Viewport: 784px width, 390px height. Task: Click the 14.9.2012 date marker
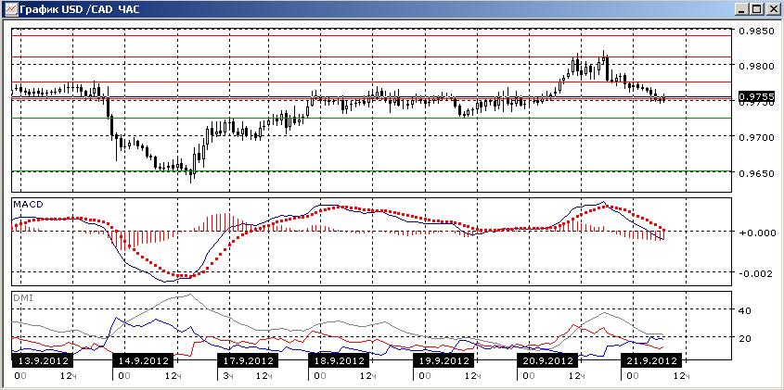pyautogui.click(x=143, y=360)
